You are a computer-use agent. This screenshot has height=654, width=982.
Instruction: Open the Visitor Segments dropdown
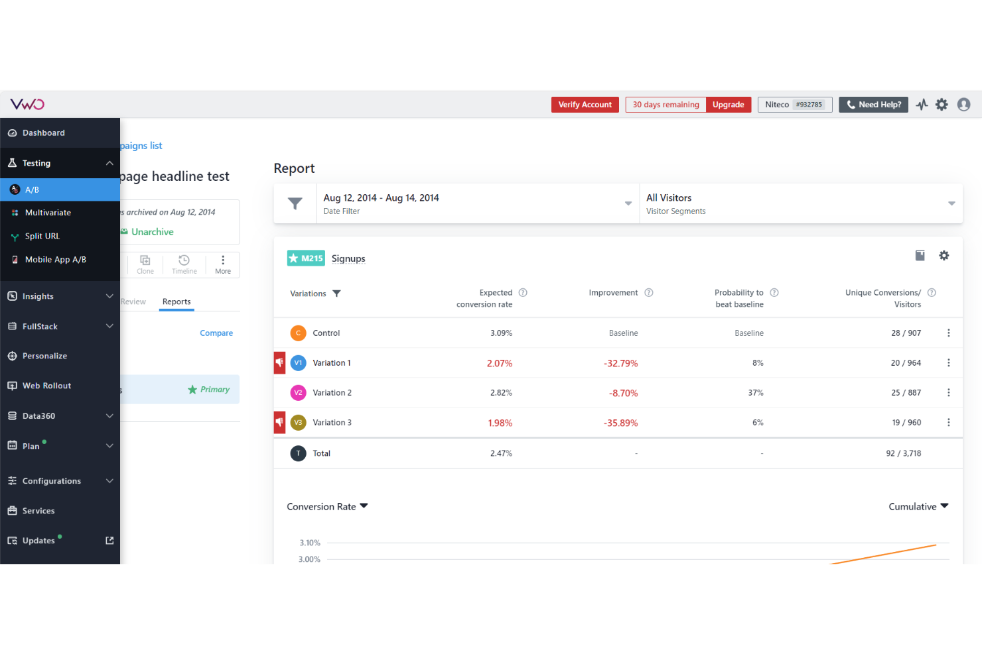801,203
